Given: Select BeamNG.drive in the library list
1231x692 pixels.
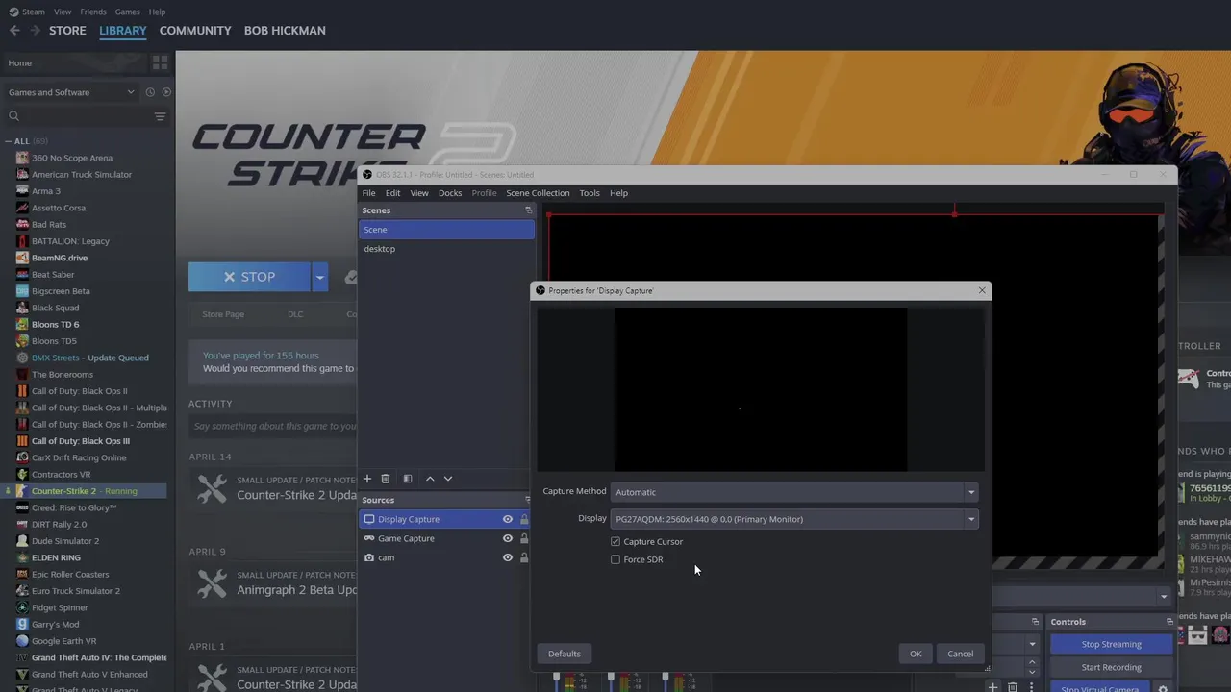Looking at the screenshot, I should click(60, 258).
